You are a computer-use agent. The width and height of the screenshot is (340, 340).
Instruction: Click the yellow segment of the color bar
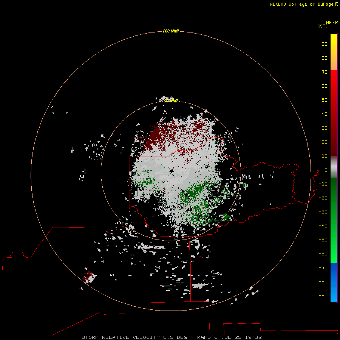[334, 52]
